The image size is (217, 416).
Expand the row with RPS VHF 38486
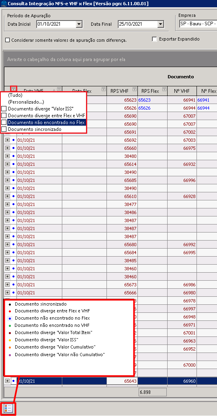(8, 212)
